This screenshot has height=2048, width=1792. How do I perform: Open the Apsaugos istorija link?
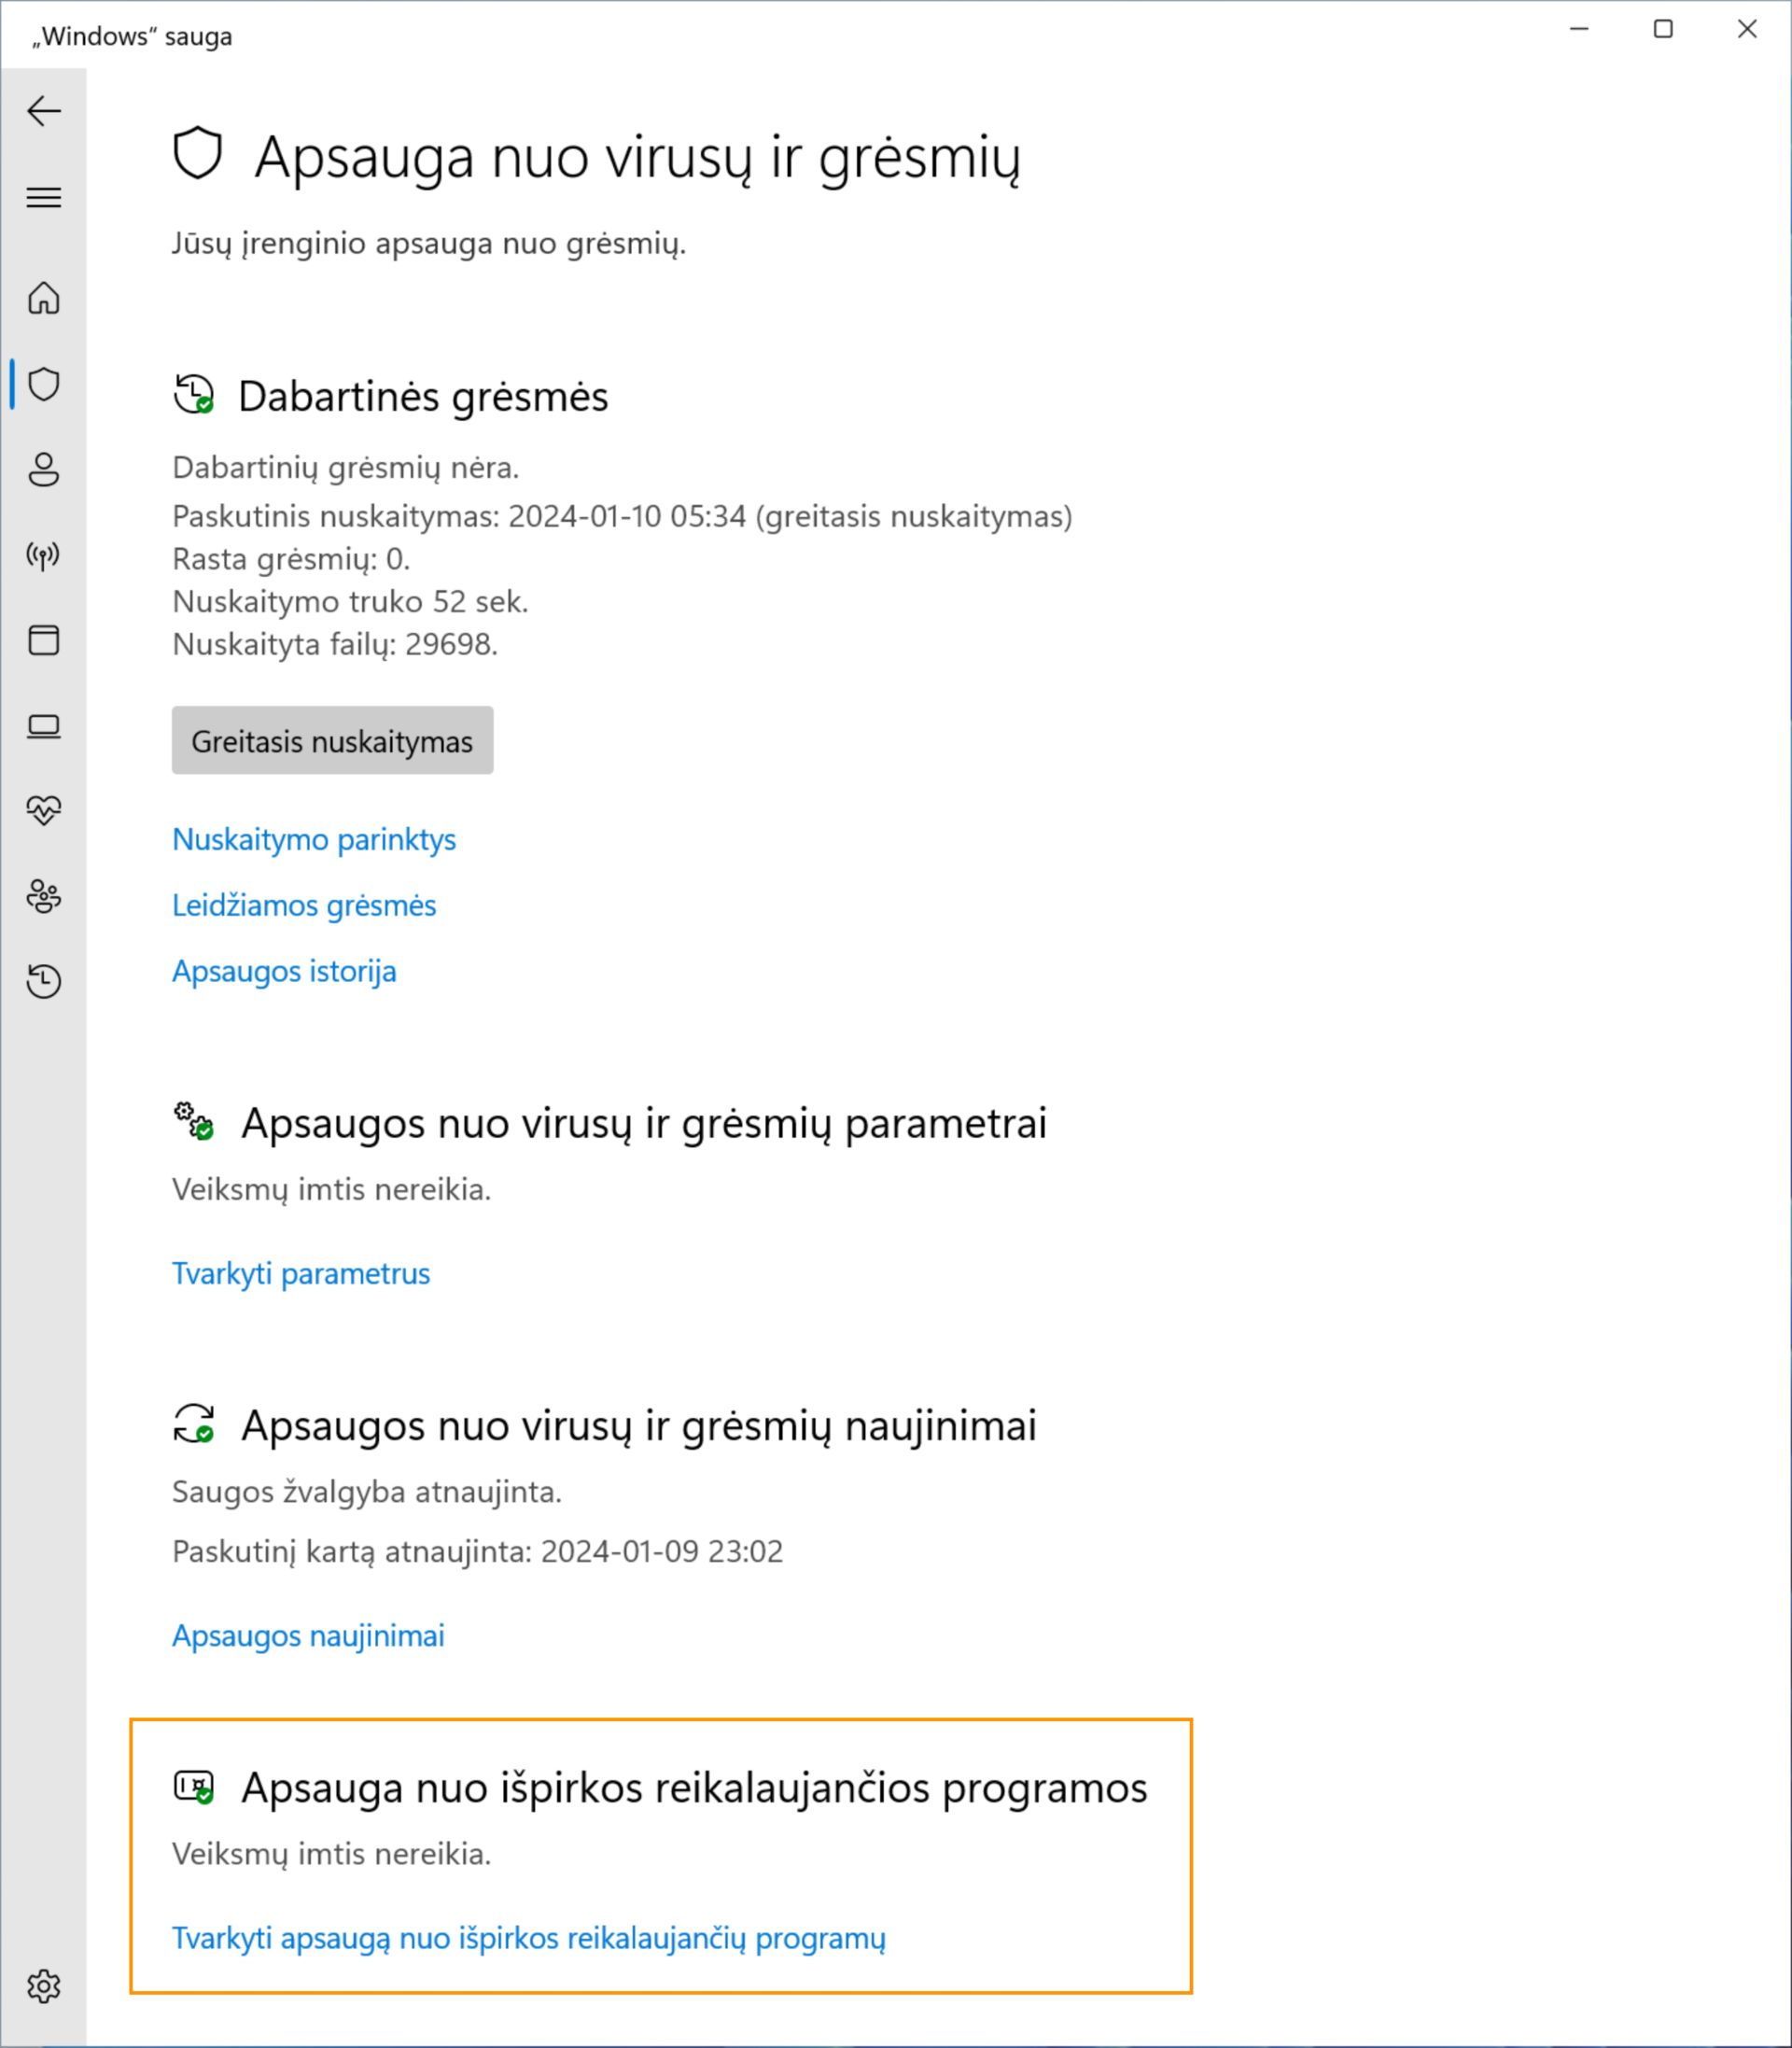[284, 971]
